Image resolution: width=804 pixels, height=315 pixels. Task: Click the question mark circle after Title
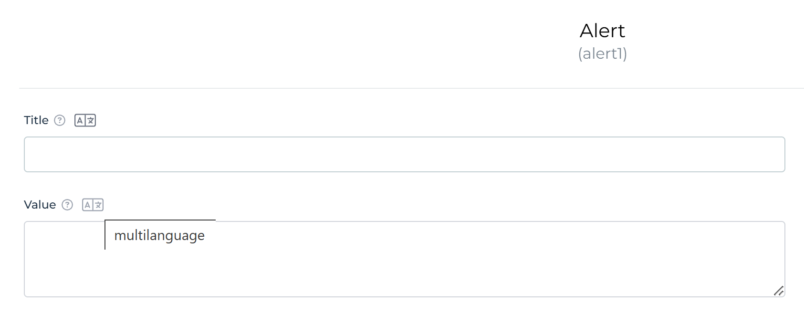(x=60, y=120)
